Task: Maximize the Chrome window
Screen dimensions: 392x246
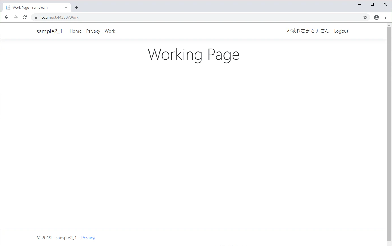Action: 372,4
